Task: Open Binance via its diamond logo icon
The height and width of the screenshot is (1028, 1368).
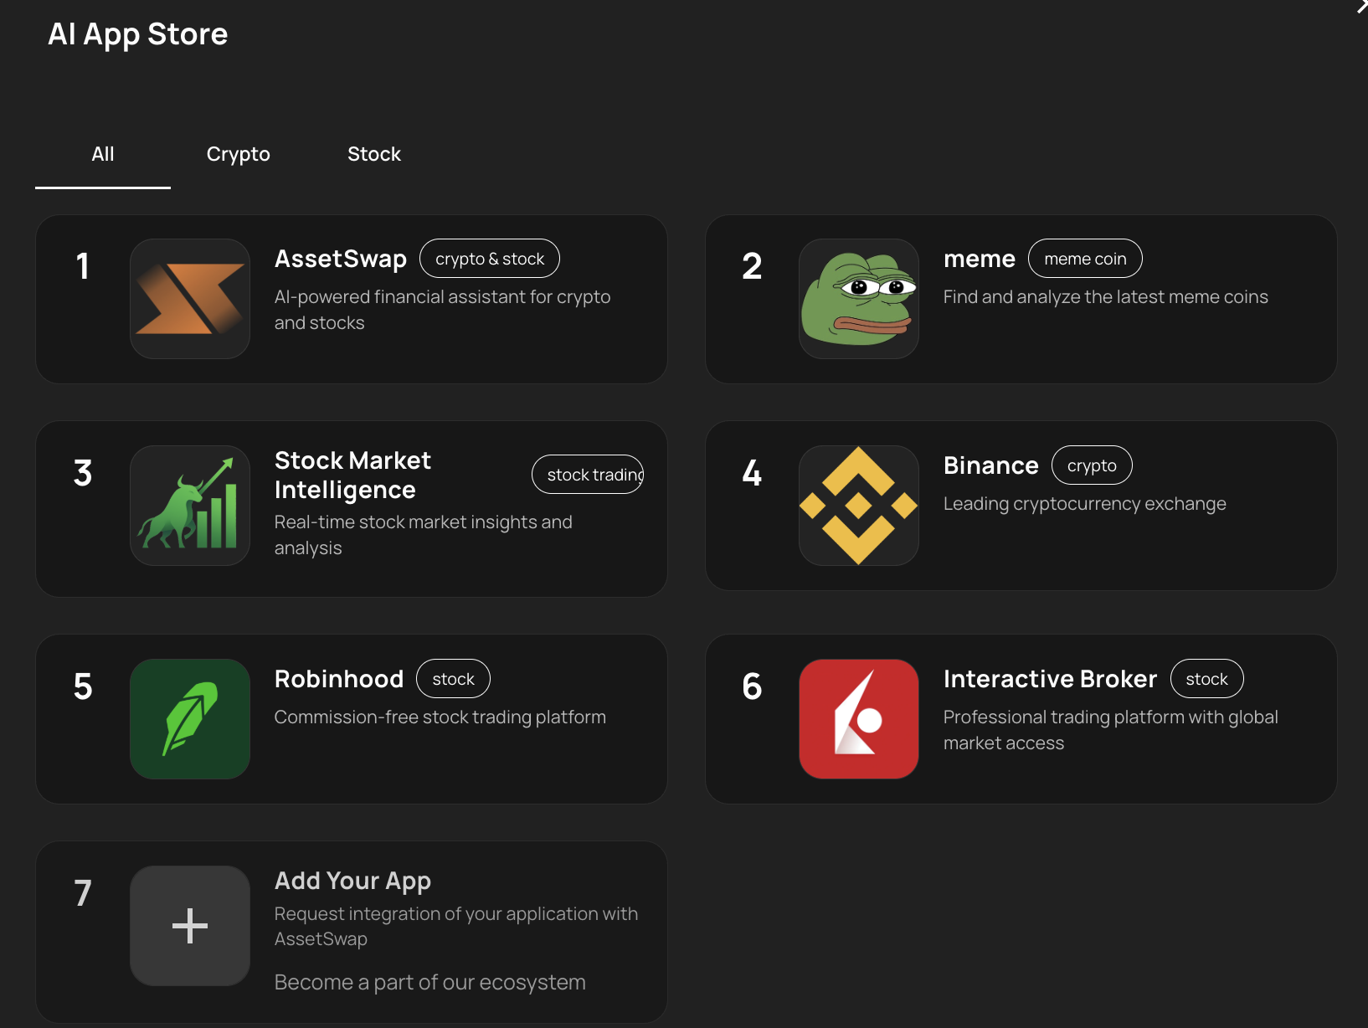Action: pos(858,506)
